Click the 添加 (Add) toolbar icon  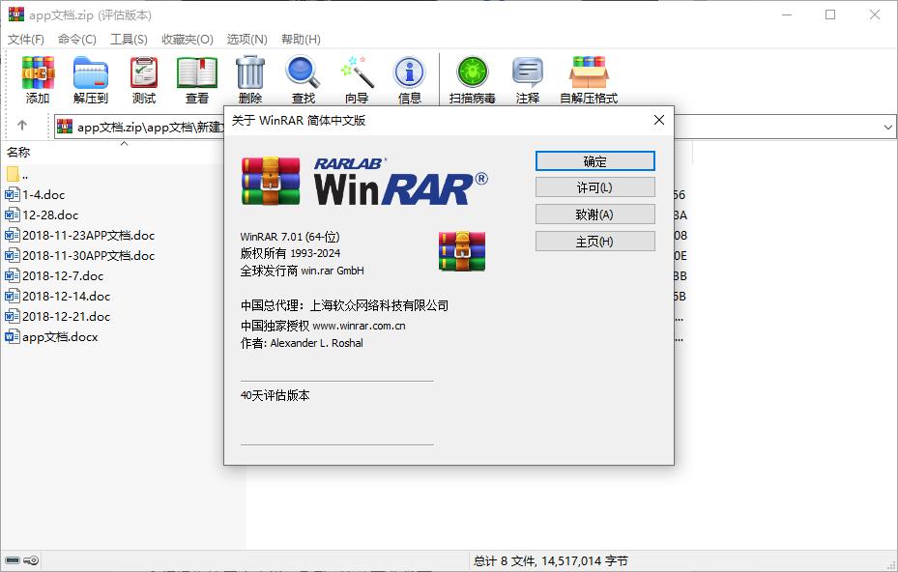(38, 72)
